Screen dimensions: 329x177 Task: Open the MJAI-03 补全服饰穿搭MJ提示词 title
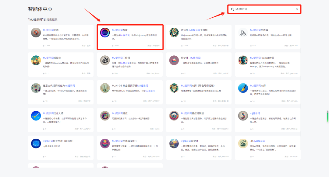click(x=130, y=86)
